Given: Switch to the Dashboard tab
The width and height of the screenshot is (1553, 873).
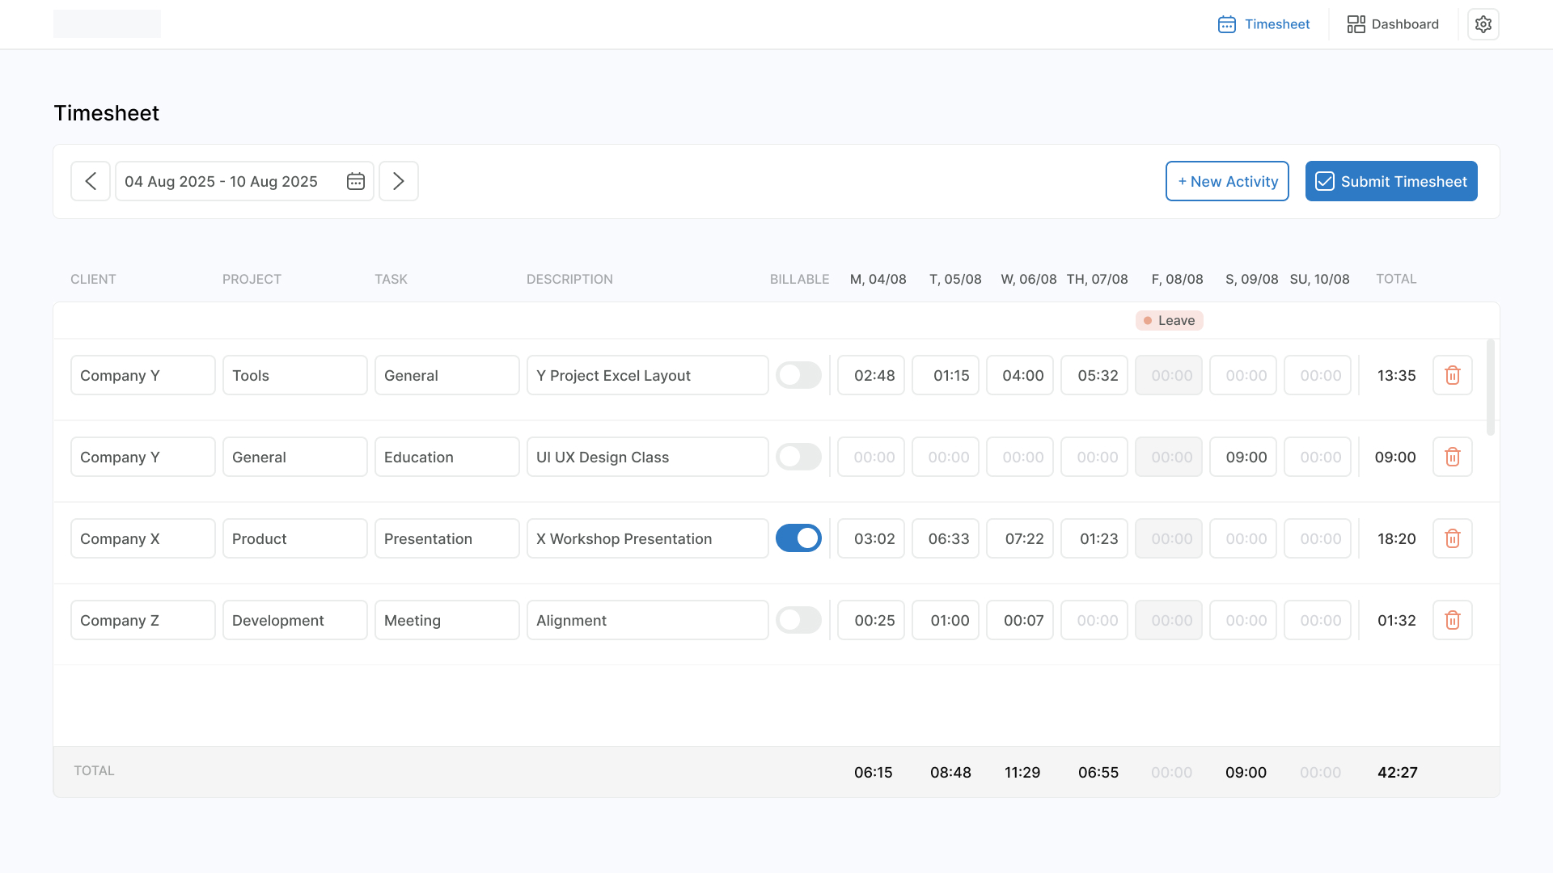Looking at the screenshot, I should [1393, 24].
